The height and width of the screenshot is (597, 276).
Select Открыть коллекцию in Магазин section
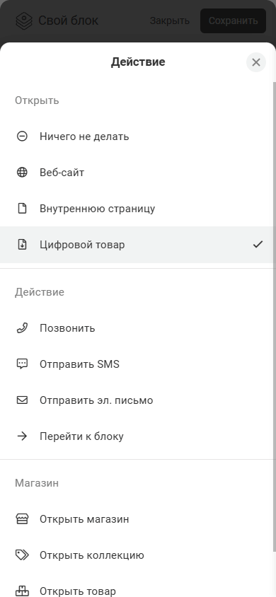[137, 555]
